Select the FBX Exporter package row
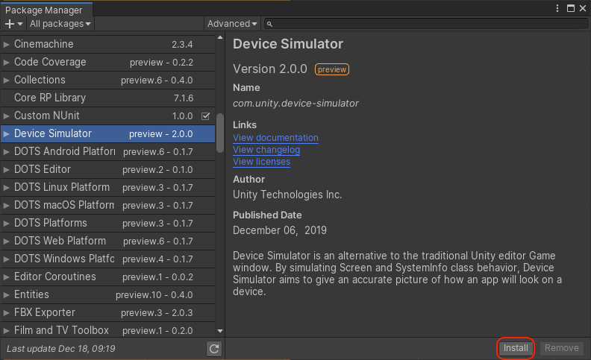Viewport: 591px width, 360px height. point(107,312)
